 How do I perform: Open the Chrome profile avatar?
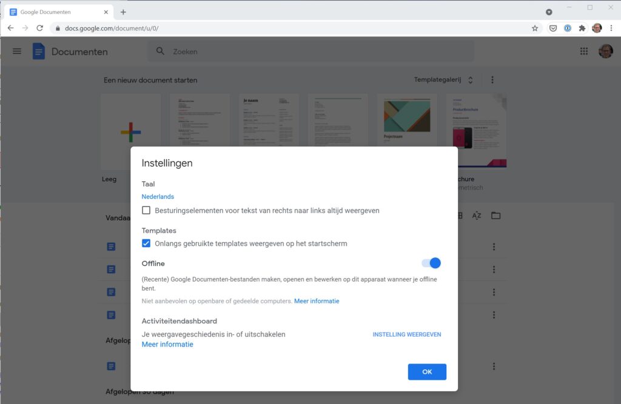click(597, 28)
